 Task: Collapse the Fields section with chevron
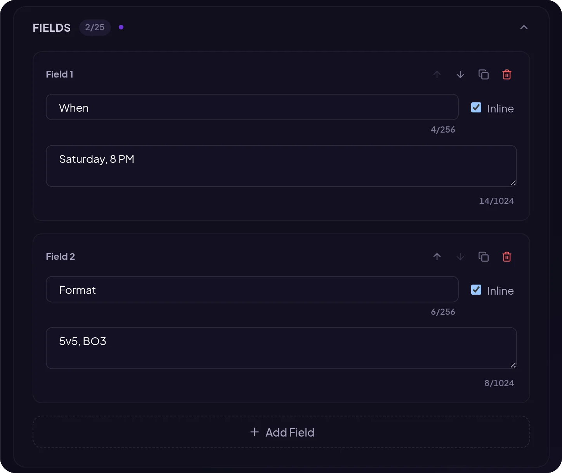click(x=524, y=27)
